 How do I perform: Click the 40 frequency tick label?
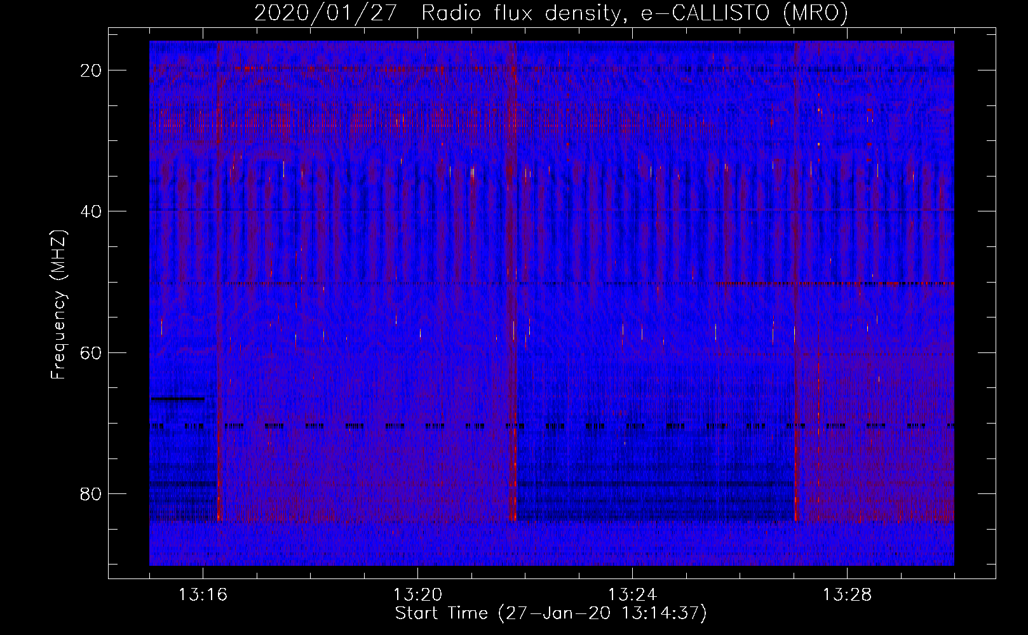pos(91,211)
